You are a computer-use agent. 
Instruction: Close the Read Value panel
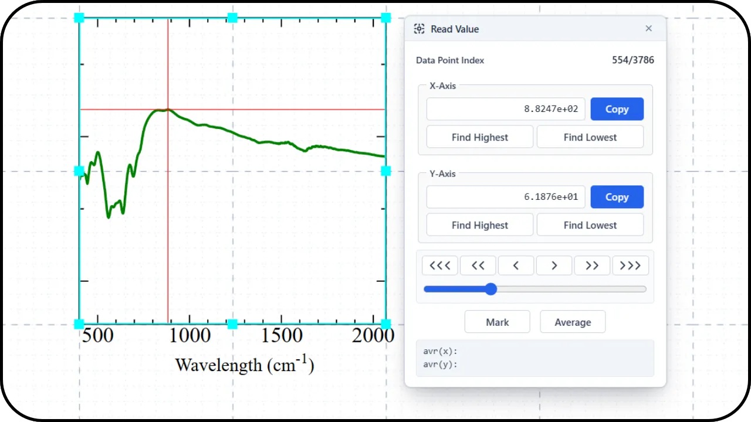tap(648, 29)
